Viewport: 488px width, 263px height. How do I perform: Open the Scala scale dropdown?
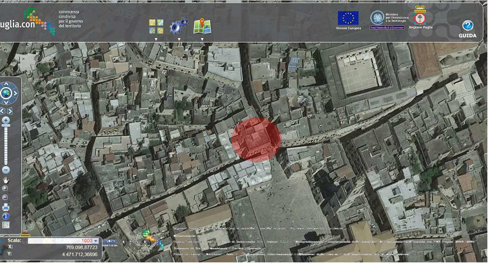coord(96,240)
